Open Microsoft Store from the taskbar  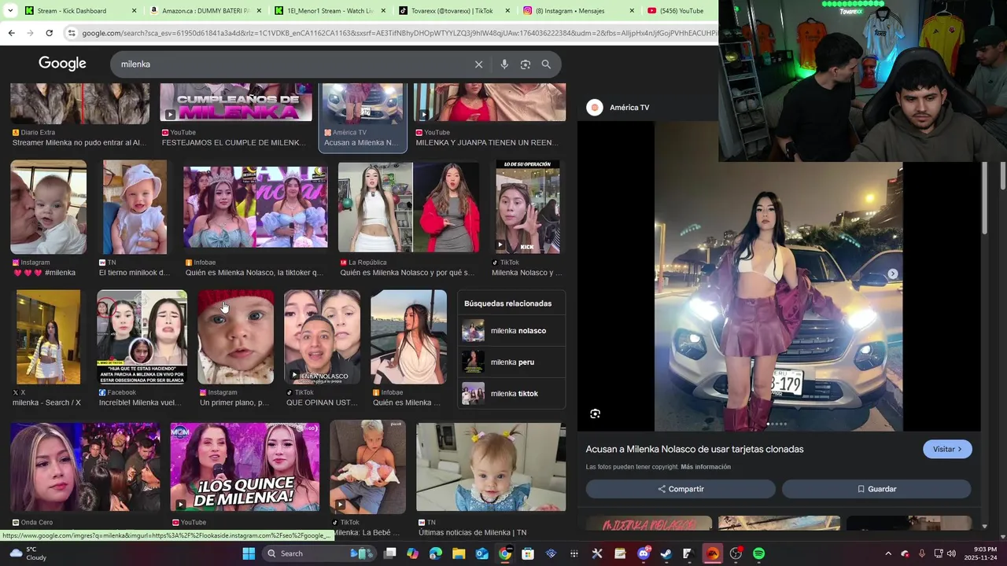[x=528, y=553]
